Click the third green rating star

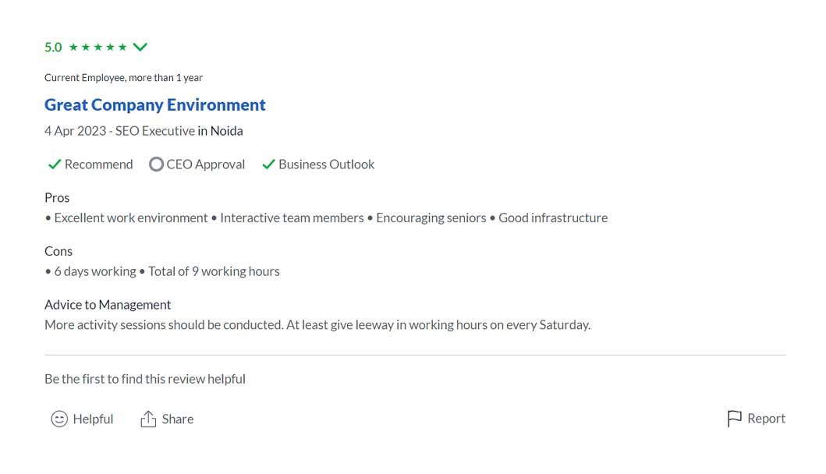pos(97,48)
